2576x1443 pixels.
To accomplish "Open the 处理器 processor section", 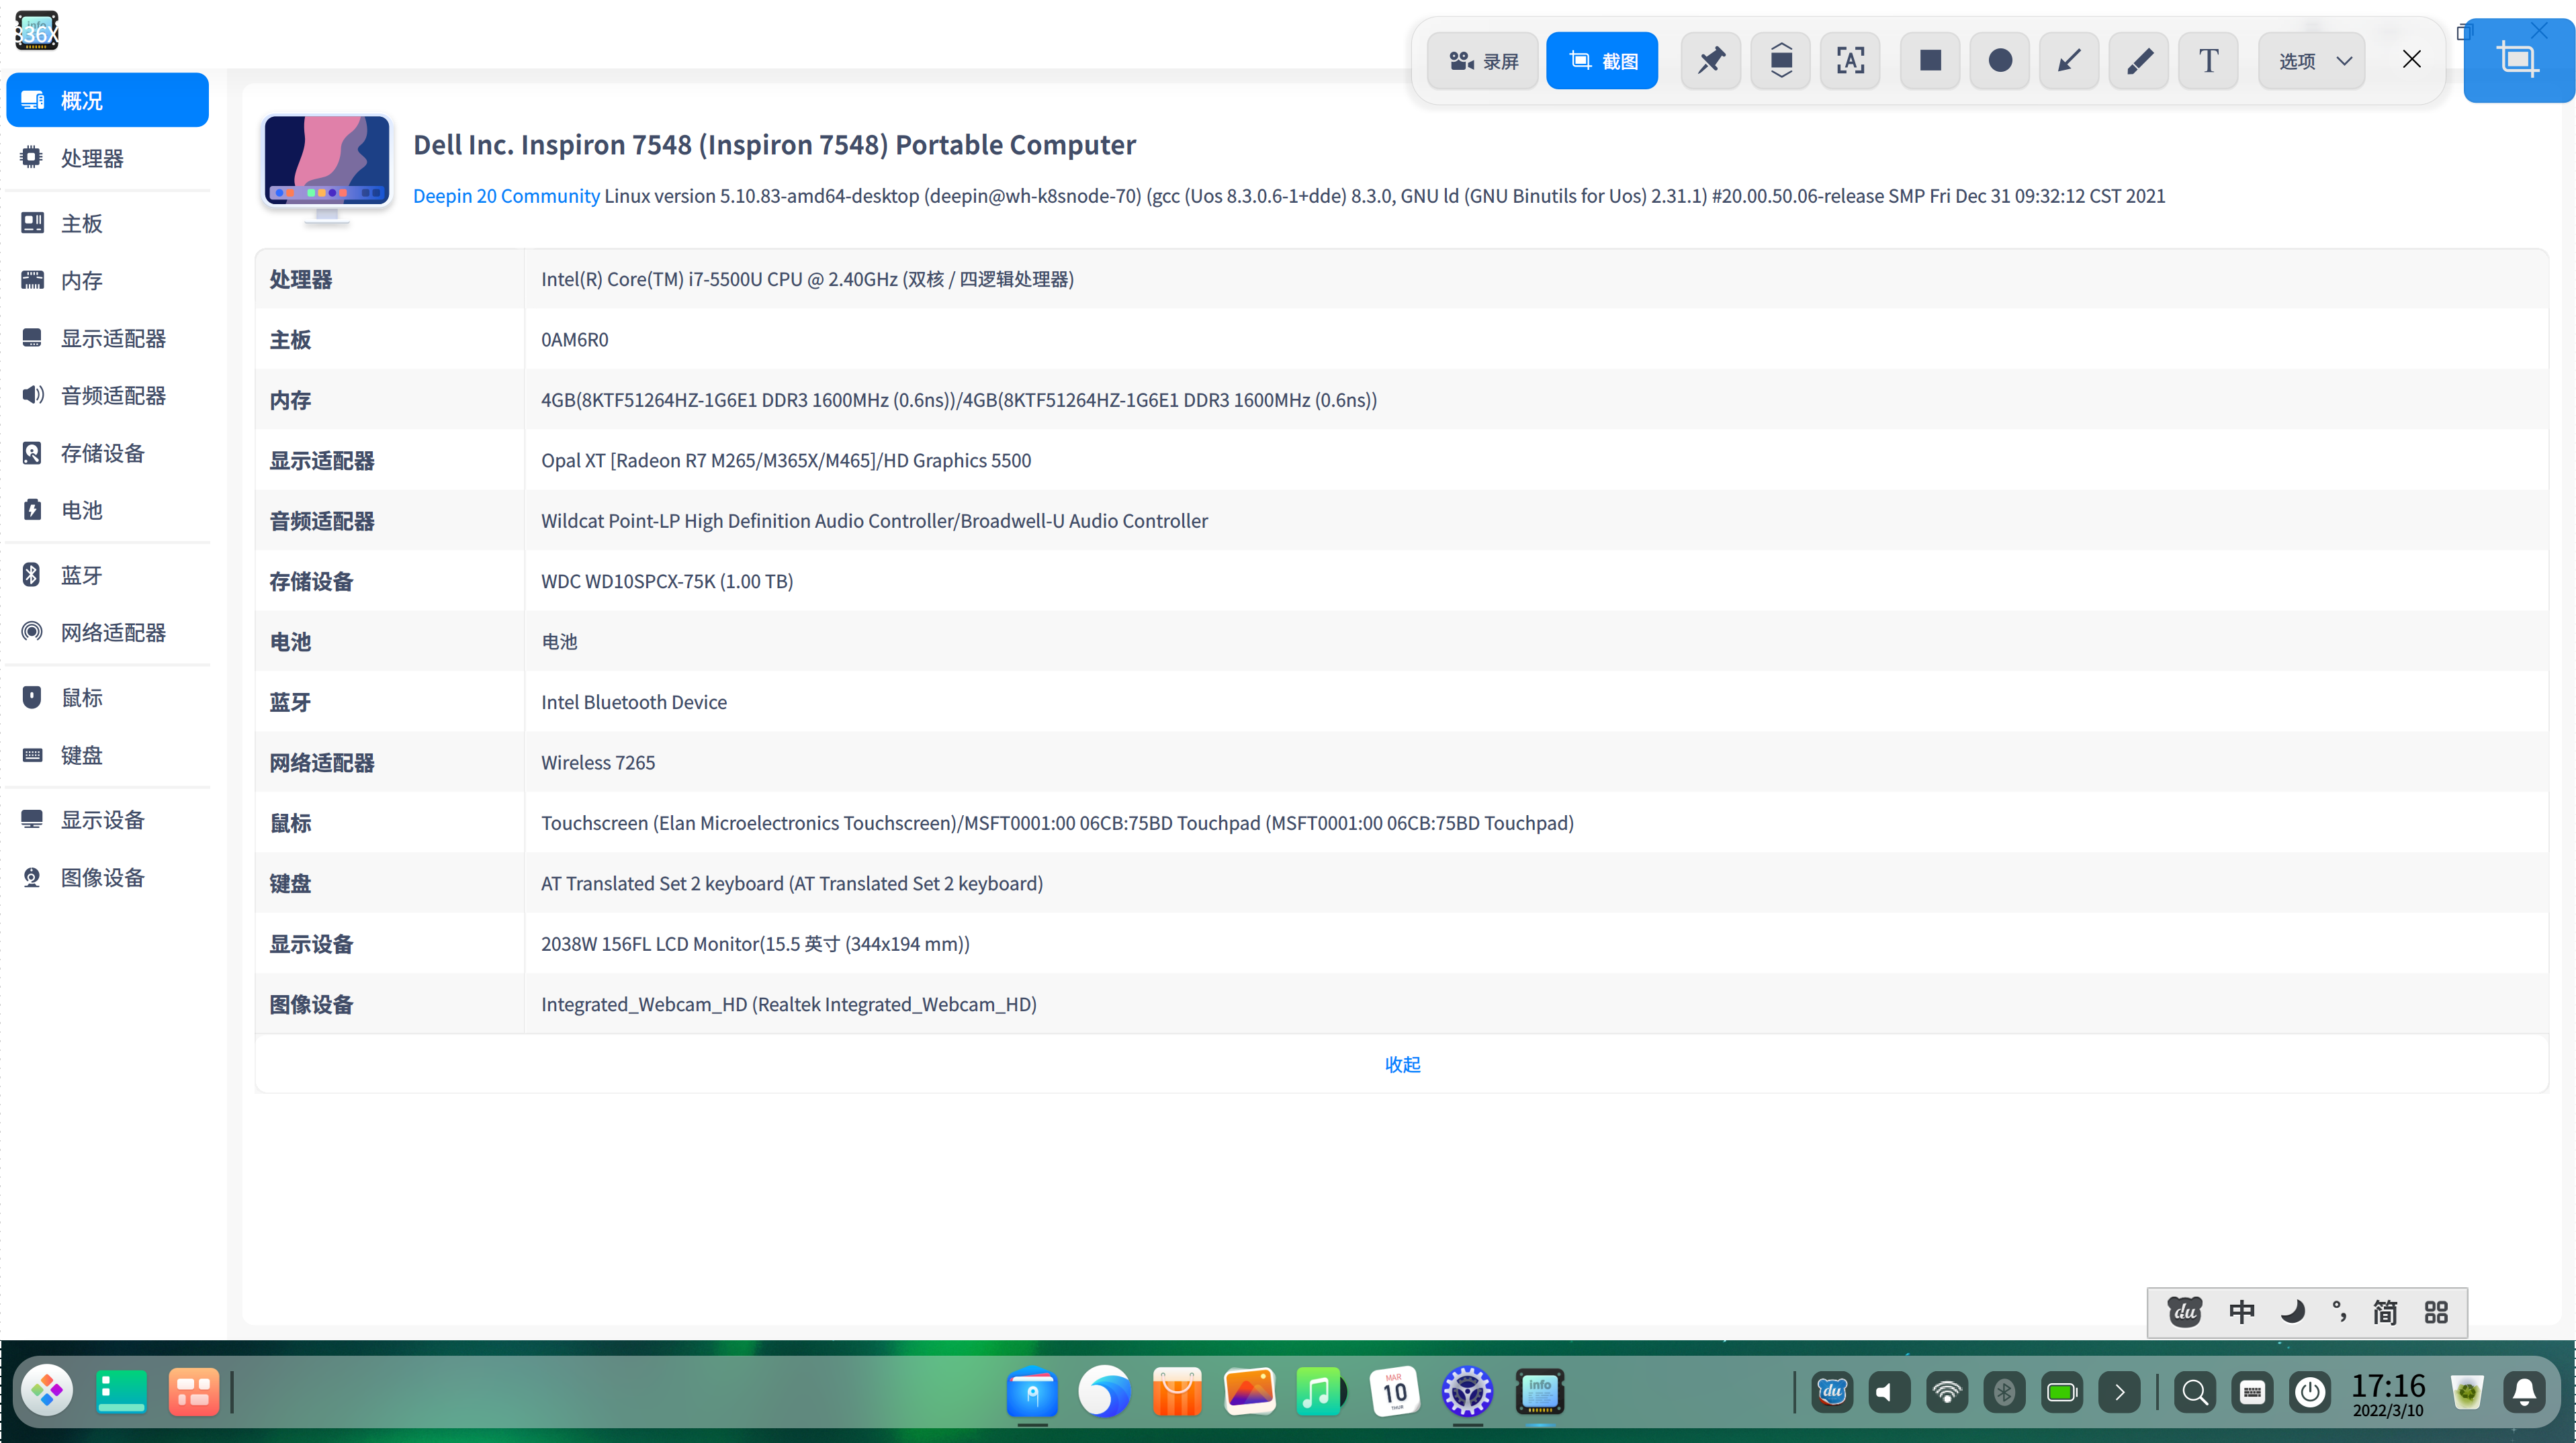I will 92,158.
